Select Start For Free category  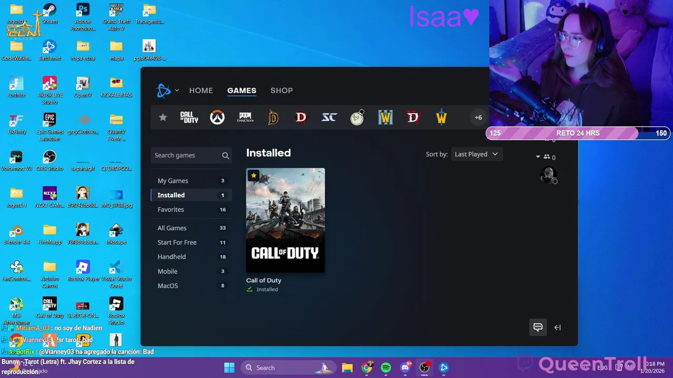pyautogui.click(x=191, y=243)
